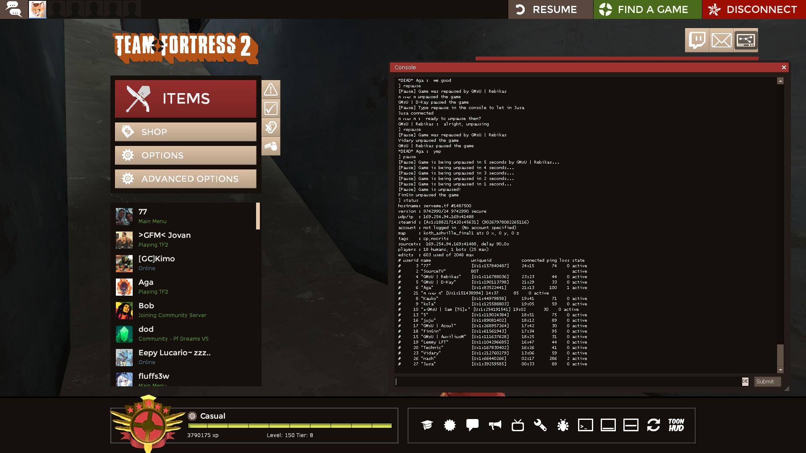This screenshot has height=453, width=806.
Task: Click the "hostname: serveme.tf" console line
Action: (x=434, y=206)
